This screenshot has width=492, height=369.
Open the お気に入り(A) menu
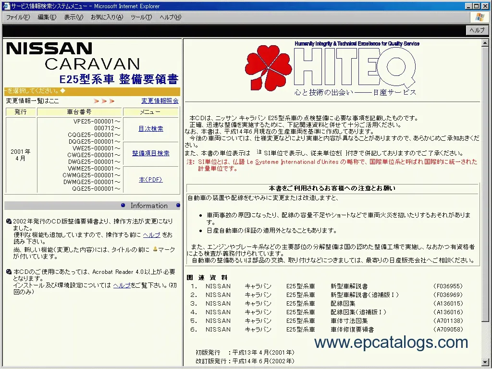(x=107, y=17)
